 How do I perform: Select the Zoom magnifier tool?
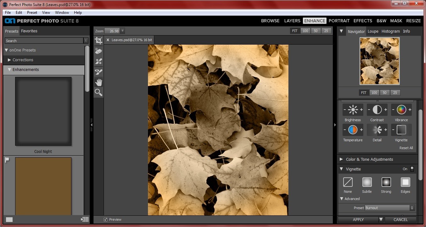point(98,93)
